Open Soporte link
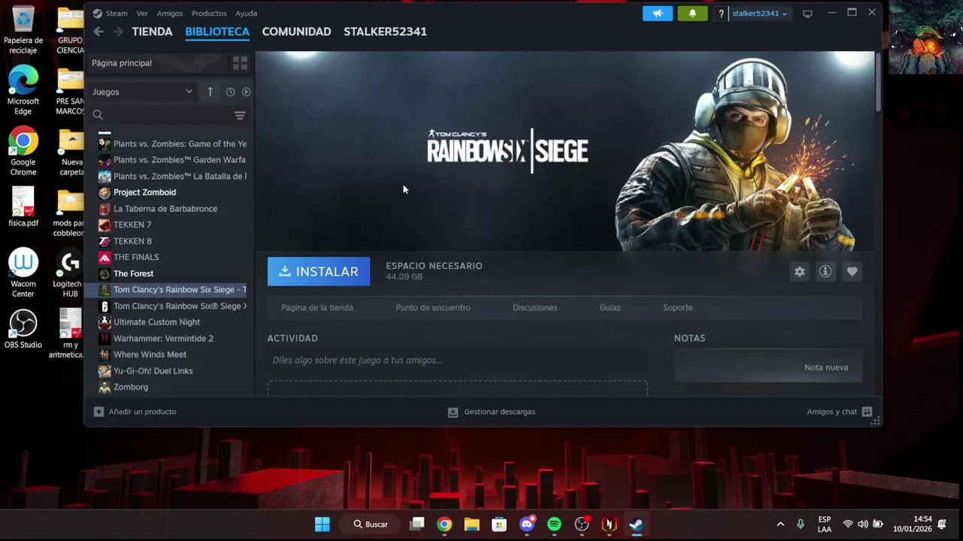Viewport: 963px width, 541px height. pos(678,307)
